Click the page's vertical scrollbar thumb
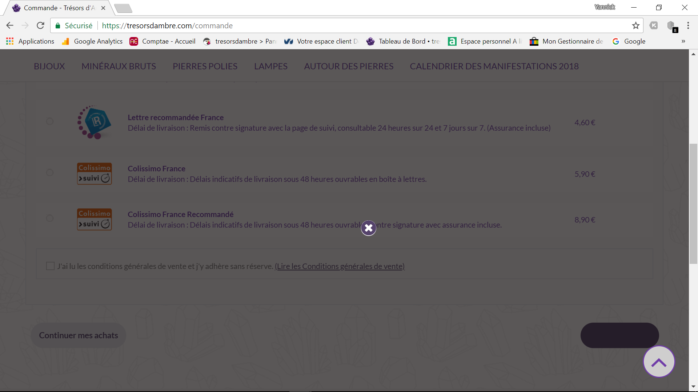Image resolution: width=698 pixels, height=392 pixels. coord(693,204)
